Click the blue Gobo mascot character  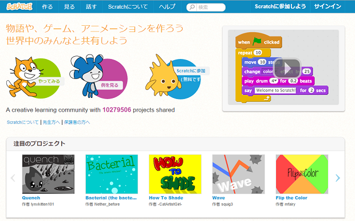(x=87, y=76)
